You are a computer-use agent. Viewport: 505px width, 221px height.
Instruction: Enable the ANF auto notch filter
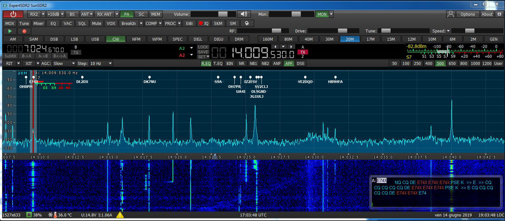coord(277,63)
